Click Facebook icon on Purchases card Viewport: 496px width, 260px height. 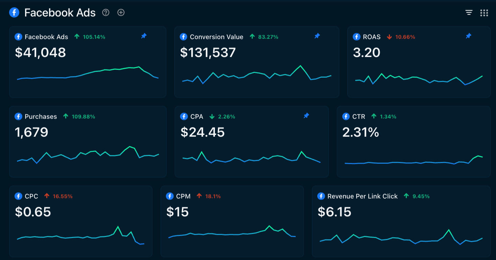(19, 116)
